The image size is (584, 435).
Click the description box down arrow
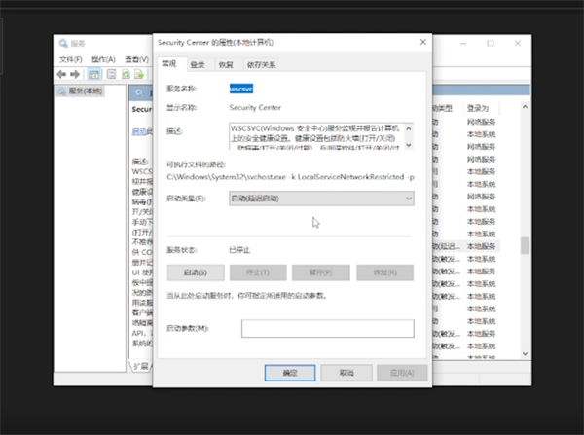click(409, 145)
